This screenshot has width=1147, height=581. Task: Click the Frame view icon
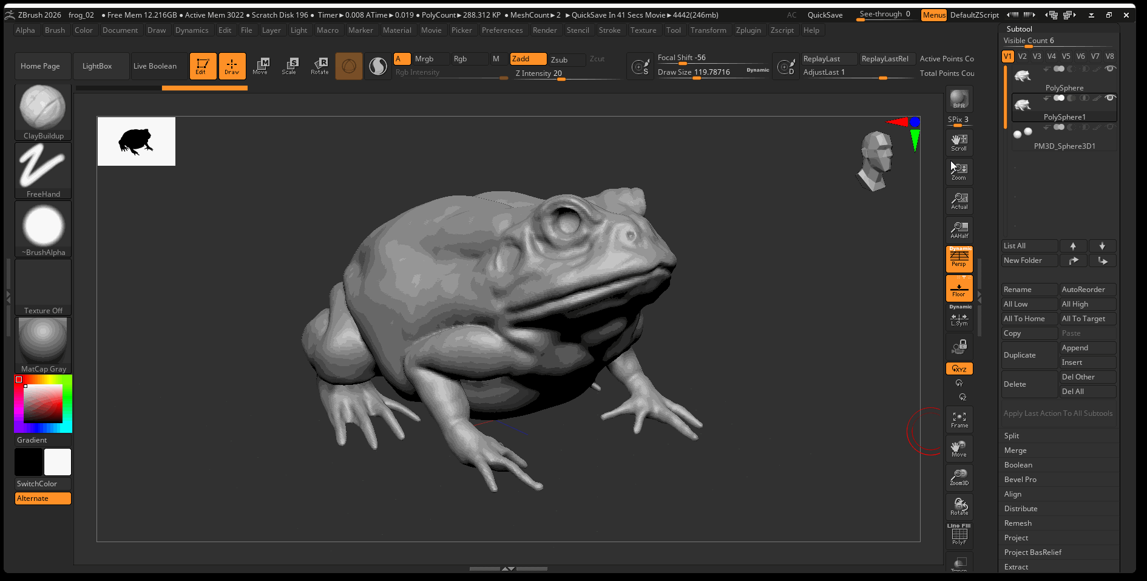pos(959,420)
